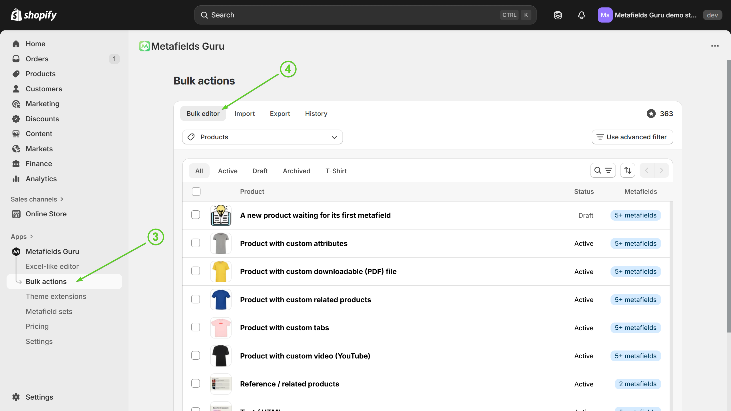Switch to the Import tab

pyautogui.click(x=244, y=114)
